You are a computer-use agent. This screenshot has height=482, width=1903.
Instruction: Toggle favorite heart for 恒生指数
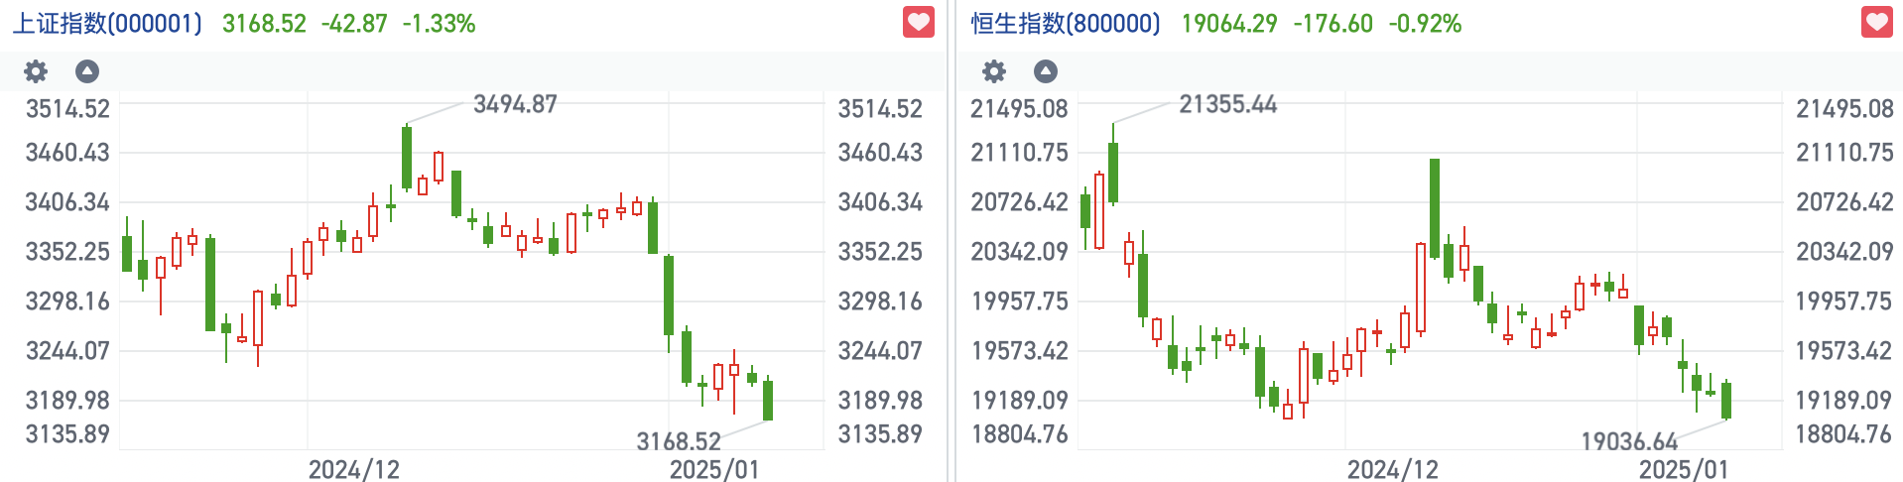click(x=1877, y=22)
